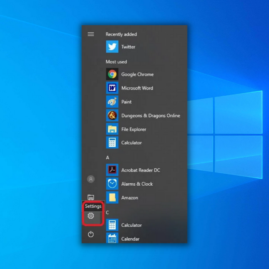Open Microsoft Word via its icon
The width and height of the screenshot is (269, 269).
coord(112,88)
